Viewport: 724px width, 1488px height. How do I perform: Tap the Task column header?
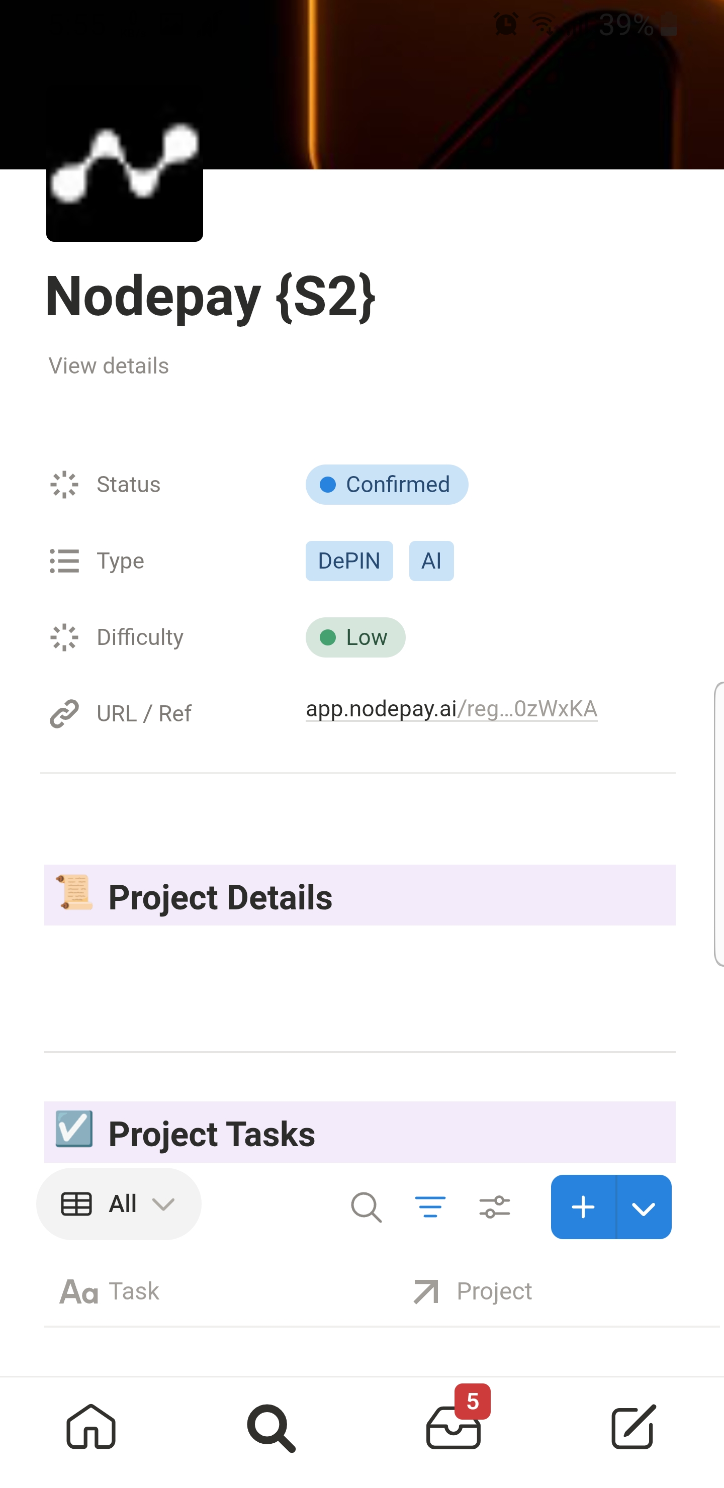110,1291
